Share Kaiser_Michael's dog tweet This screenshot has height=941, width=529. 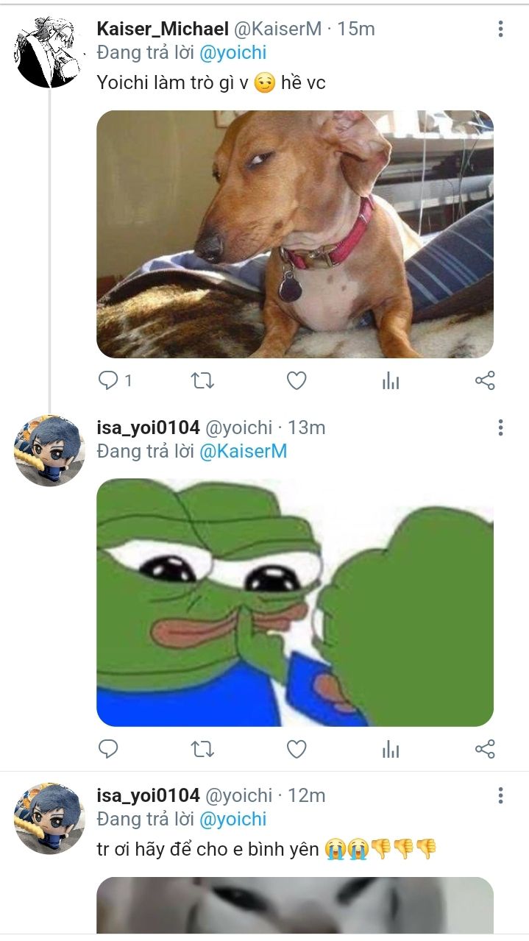[x=485, y=380]
